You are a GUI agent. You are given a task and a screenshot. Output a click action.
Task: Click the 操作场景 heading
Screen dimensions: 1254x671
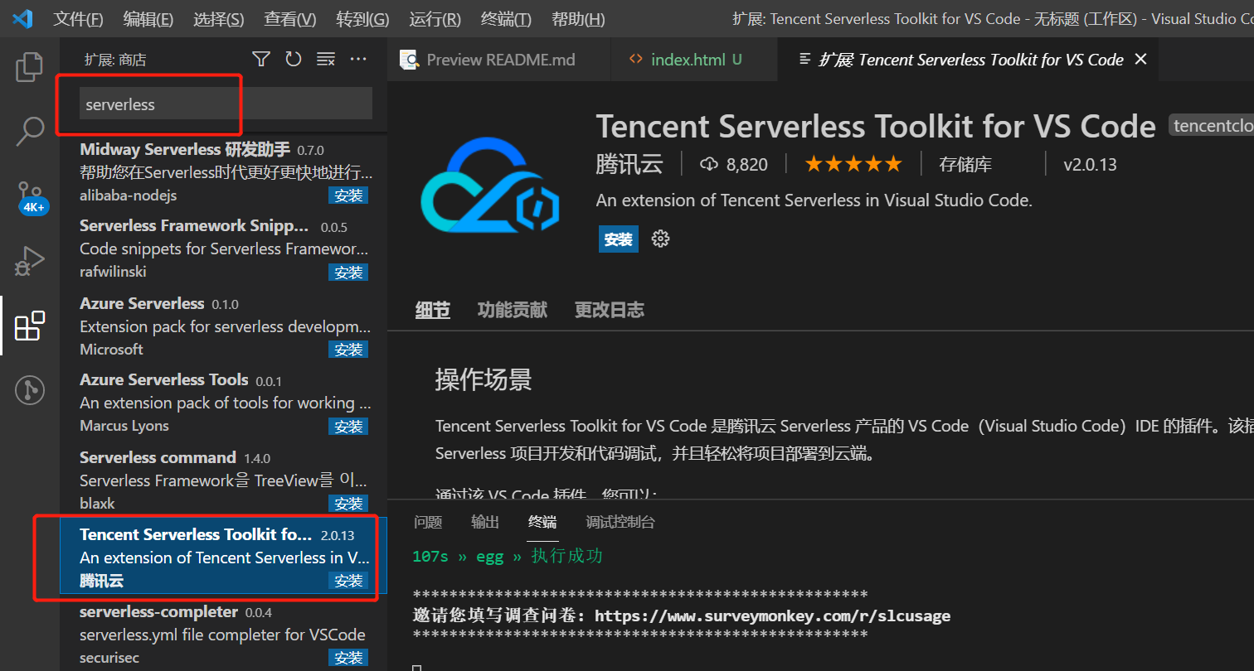click(484, 379)
